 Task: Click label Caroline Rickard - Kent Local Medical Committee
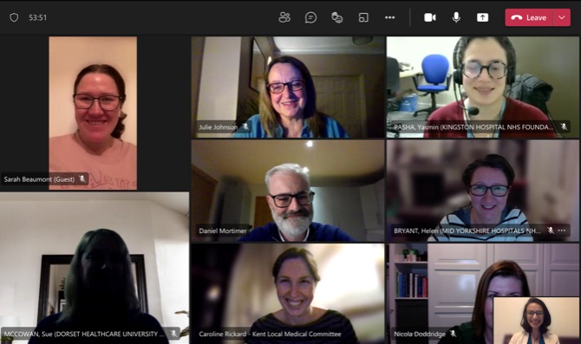[x=270, y=334]
